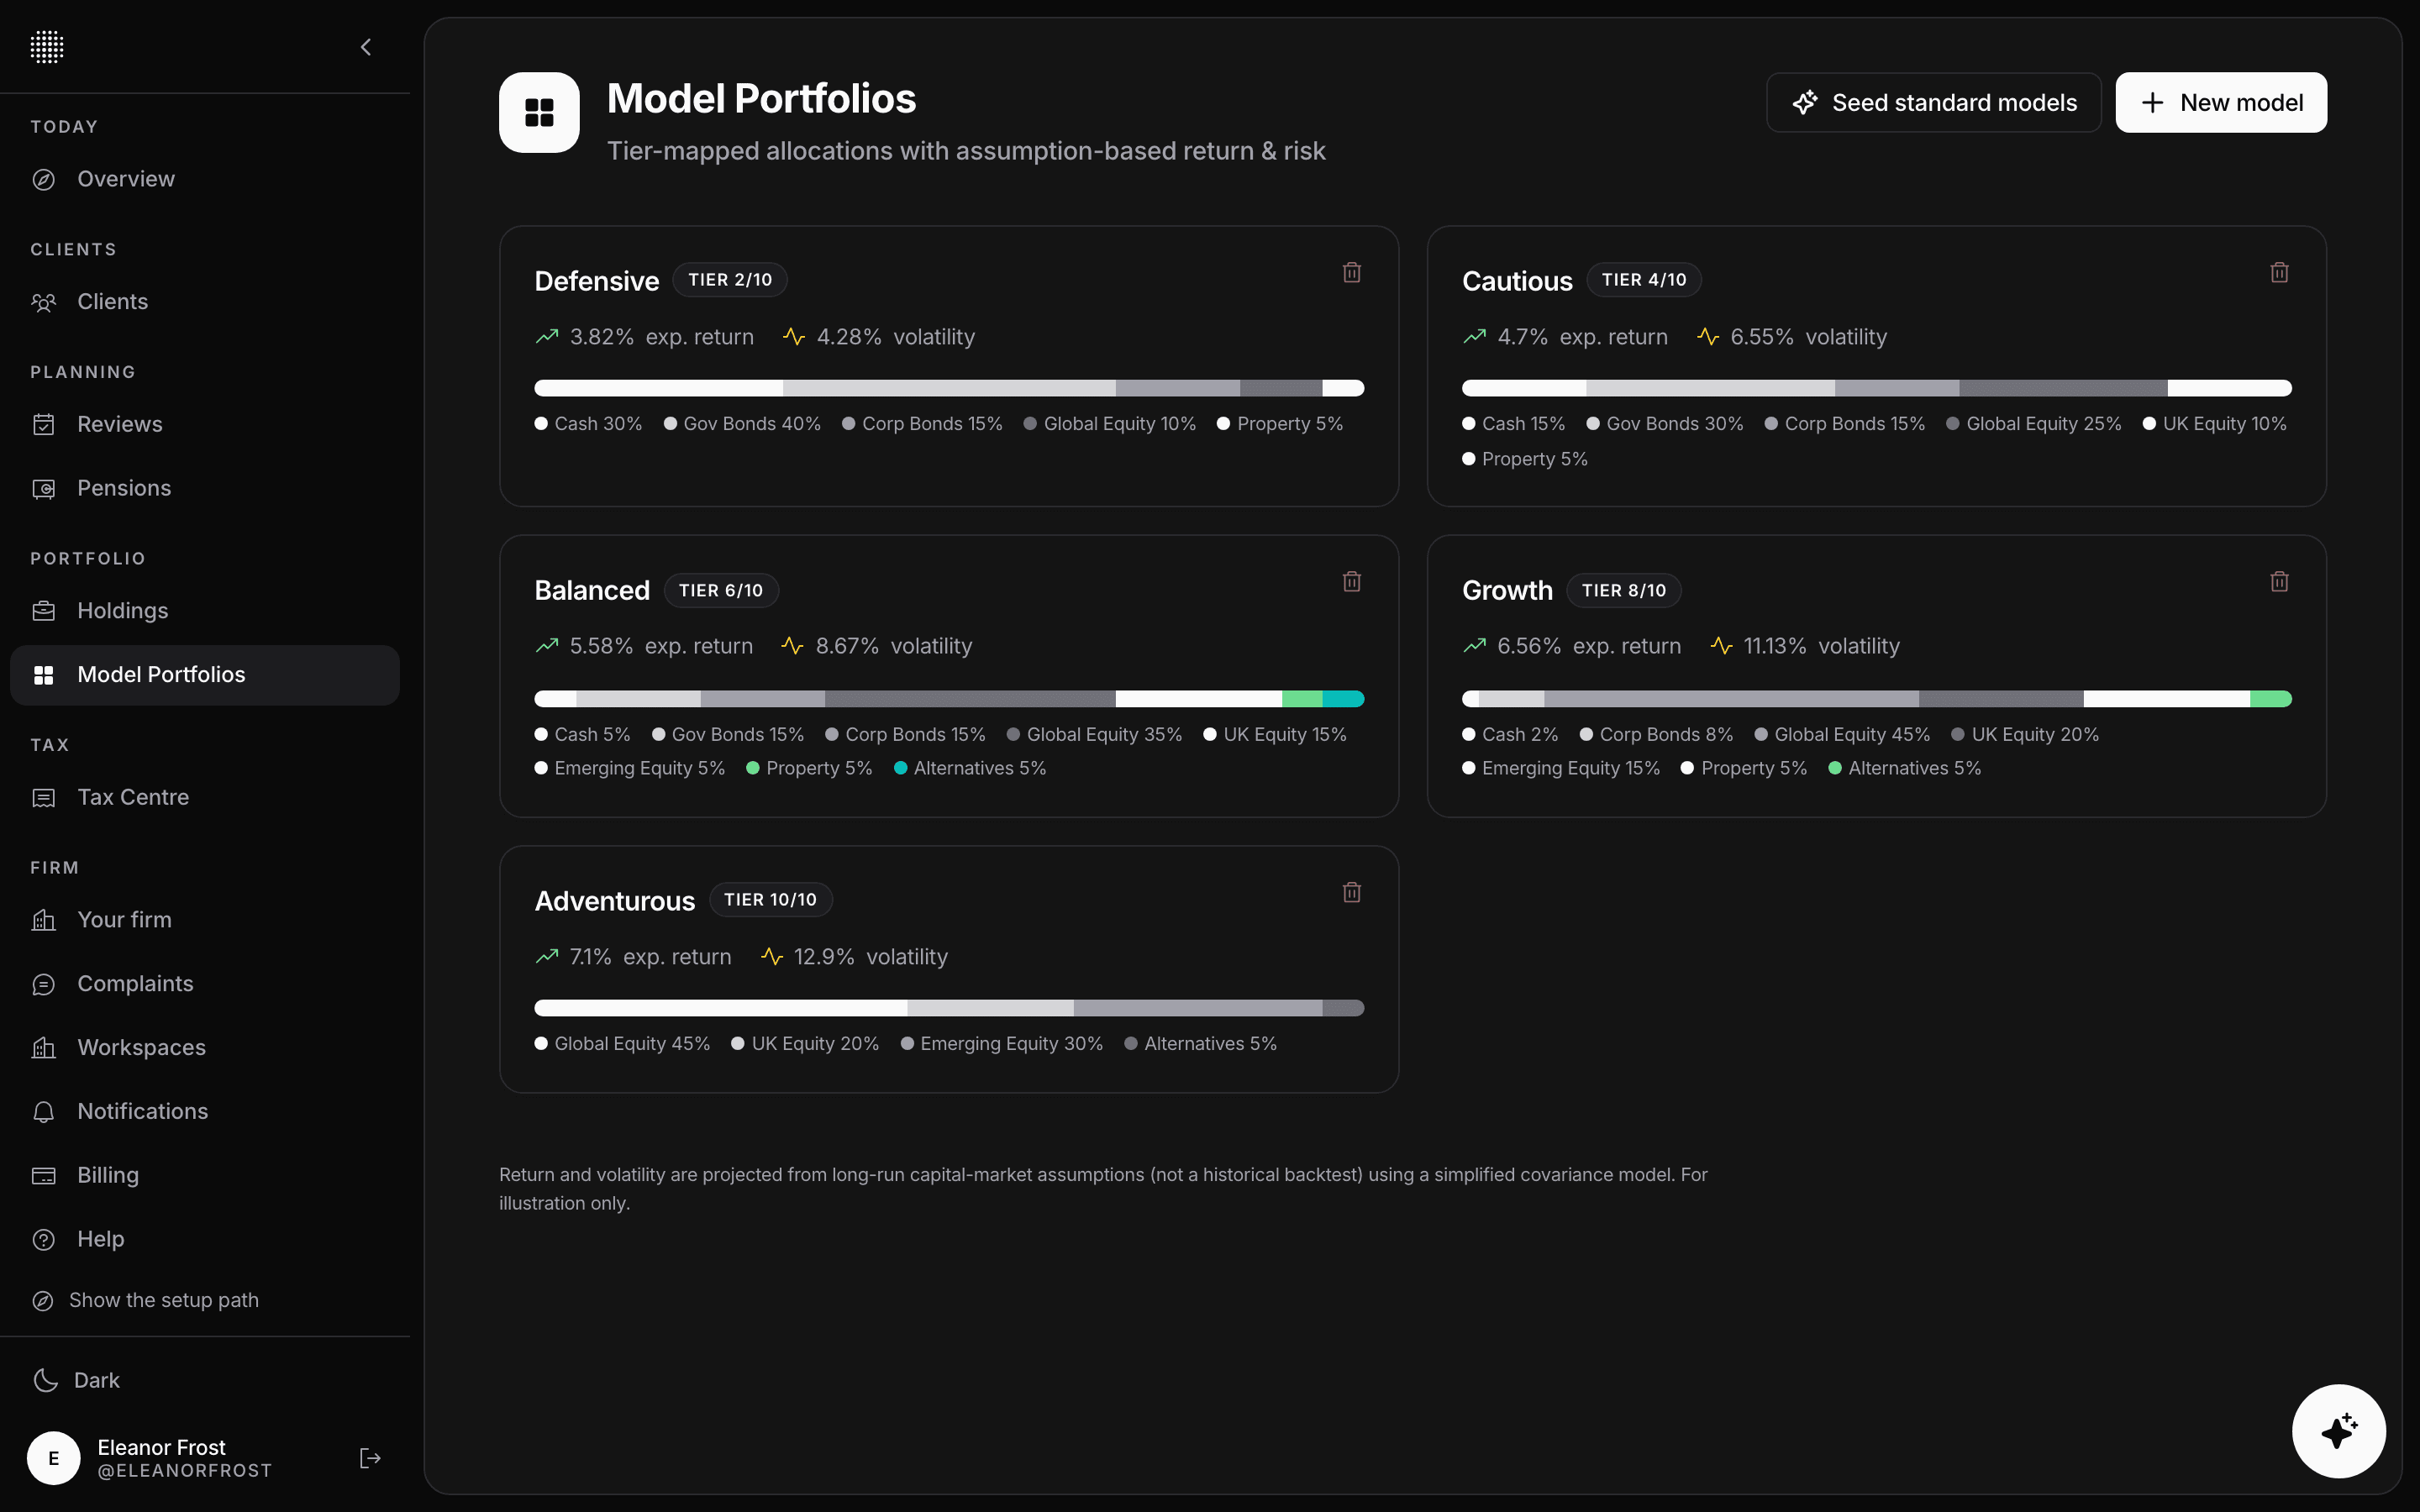Viewport: 2420px width, 1512px height.
Task: Delete the Balanced model via trash icon
Action: 1352,581
